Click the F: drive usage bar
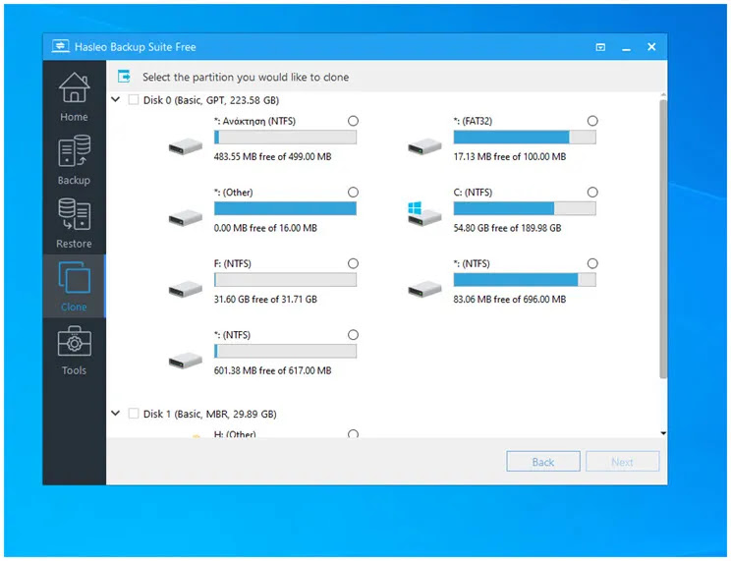 click(285, 280)
